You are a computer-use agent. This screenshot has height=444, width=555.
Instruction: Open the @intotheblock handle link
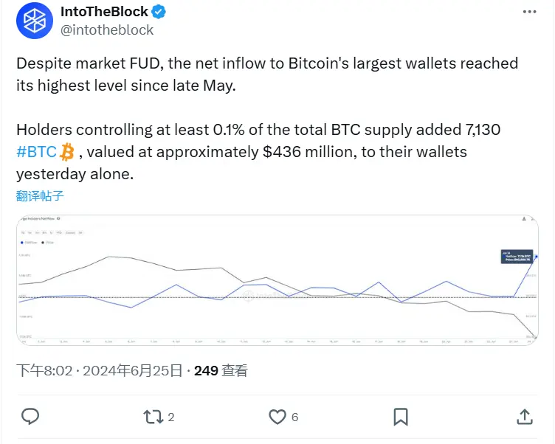point(106,30)
